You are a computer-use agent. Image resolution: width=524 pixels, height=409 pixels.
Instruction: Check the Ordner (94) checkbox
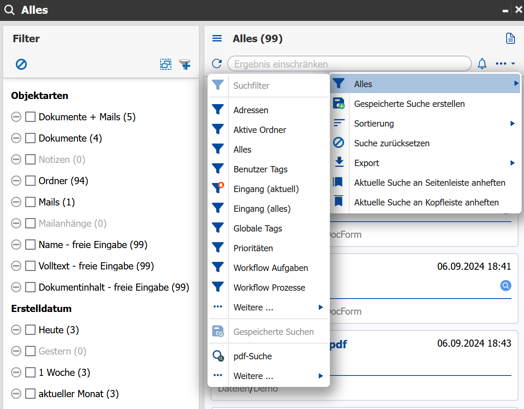tap(30, 181)
